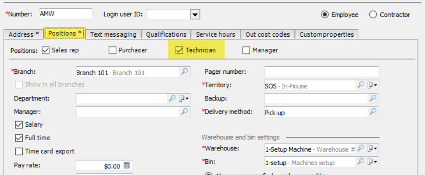Open the Territory flag dropdown icon
The height and width of the screenshot is (175, 425).
(x=372, y=85)
